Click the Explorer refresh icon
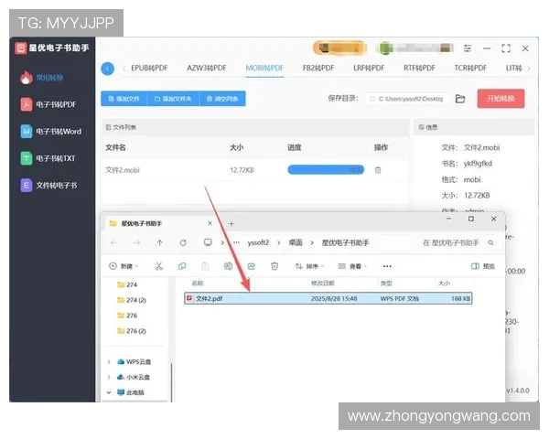The height and width of the screenshot is (439, 549). pos(183,242)
